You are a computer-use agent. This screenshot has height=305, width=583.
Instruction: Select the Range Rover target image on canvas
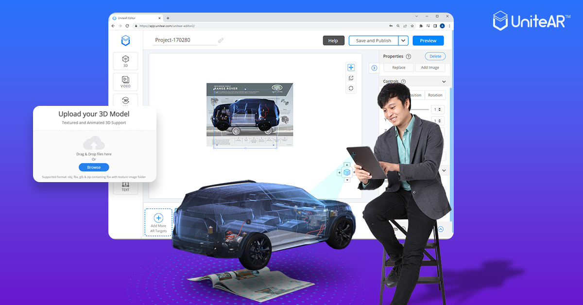click(250, 115)
